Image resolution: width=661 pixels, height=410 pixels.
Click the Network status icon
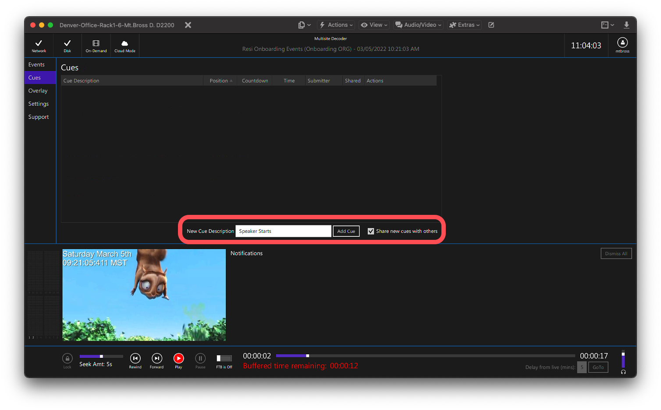pyautogui.click(x=39, y=45)
